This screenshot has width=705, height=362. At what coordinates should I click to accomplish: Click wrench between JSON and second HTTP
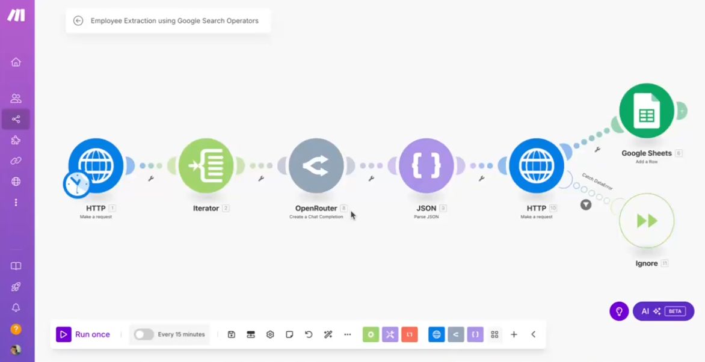pos(482,179)
